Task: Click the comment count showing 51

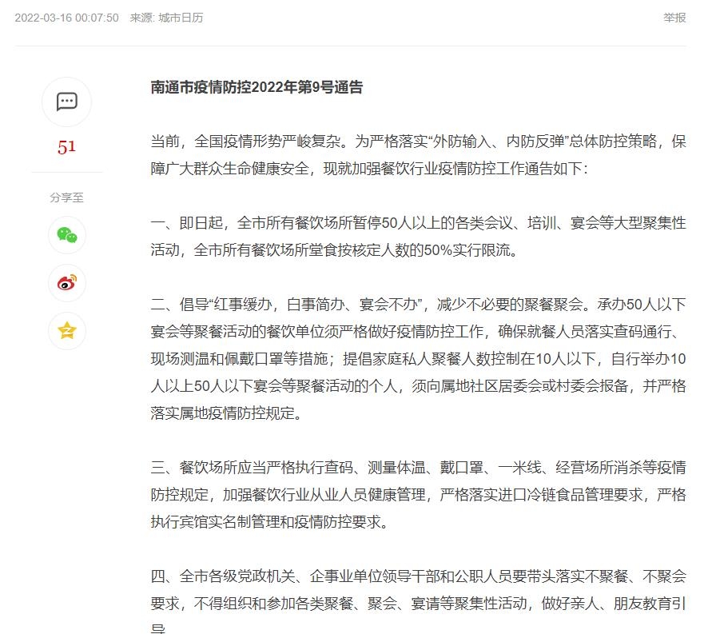Action: pyautogui.click(x=67, y=146)
